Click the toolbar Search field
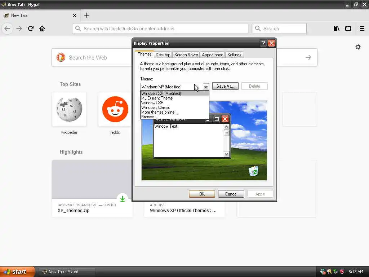The image size is (369, 277). pyautogui.click(x=279, y=28)
